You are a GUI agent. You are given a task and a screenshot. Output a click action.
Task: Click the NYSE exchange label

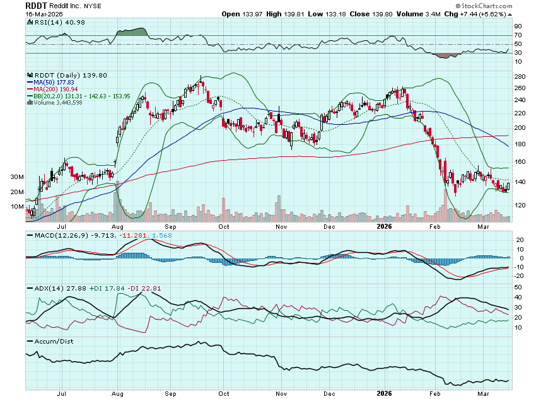point(92,6)
